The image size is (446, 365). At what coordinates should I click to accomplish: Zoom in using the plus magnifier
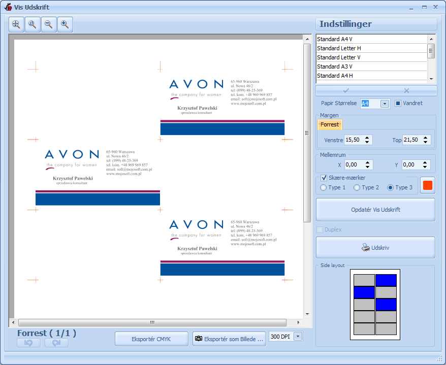click(65, 25)
